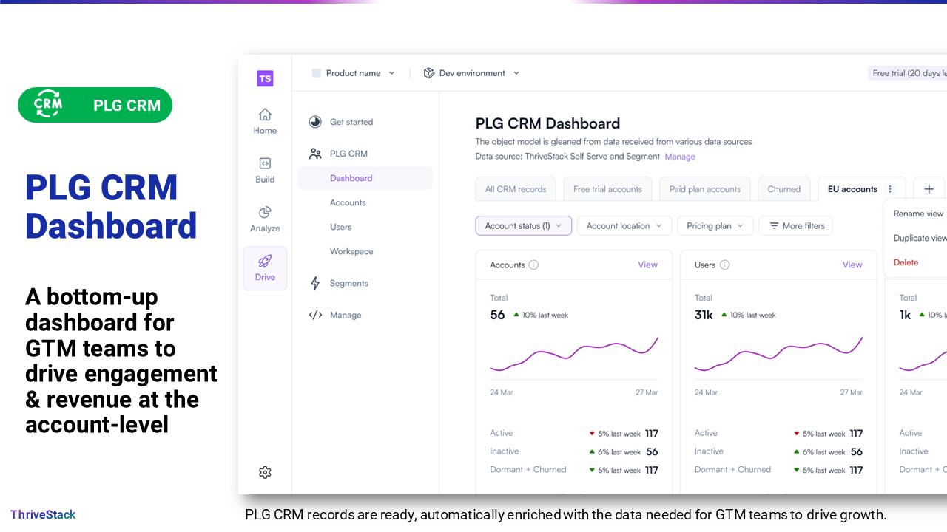Image resolution: width=947 pixels, height=532 pixels.
Task: Click the Free trial badge
Action: (908, 73)
